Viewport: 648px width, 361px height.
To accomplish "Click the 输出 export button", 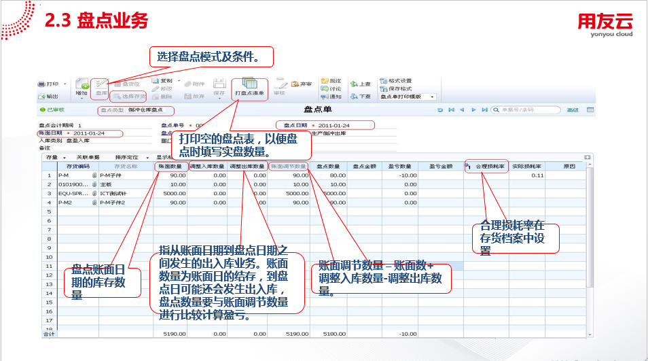I will coord(48,97).
